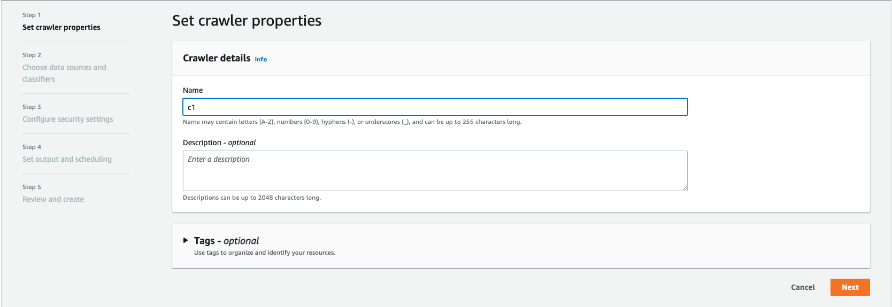Viewport: 892px width, 307px height.
Task: Open Set output and scheduling step
Action: click(67, 159)
